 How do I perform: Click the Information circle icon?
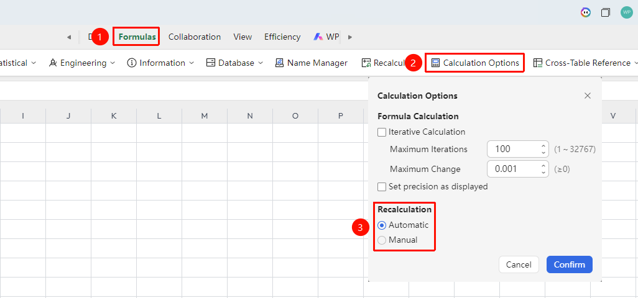click(131, 63)
